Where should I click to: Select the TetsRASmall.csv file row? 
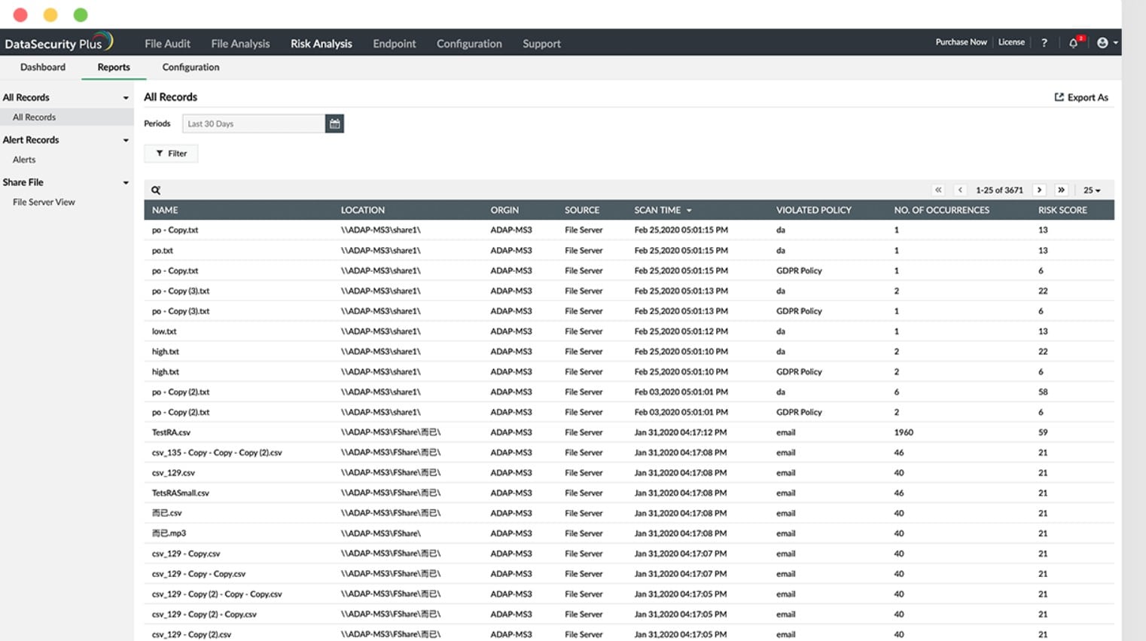(629, 493)
